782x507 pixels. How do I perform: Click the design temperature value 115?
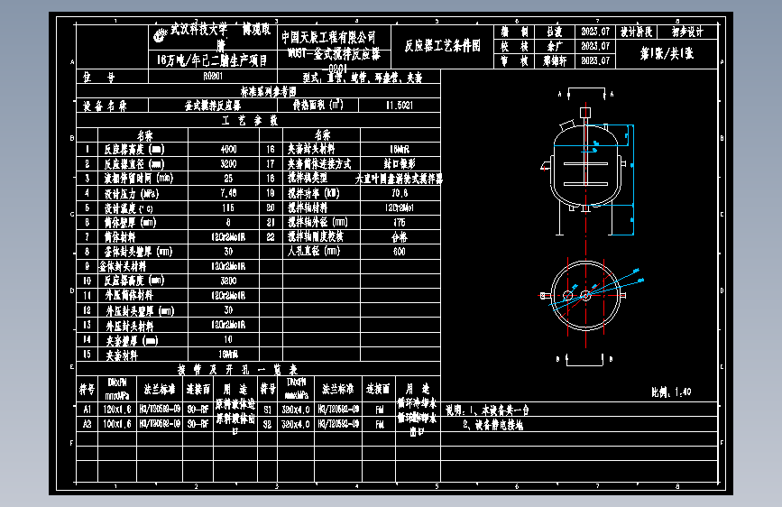tap(228, 207)
